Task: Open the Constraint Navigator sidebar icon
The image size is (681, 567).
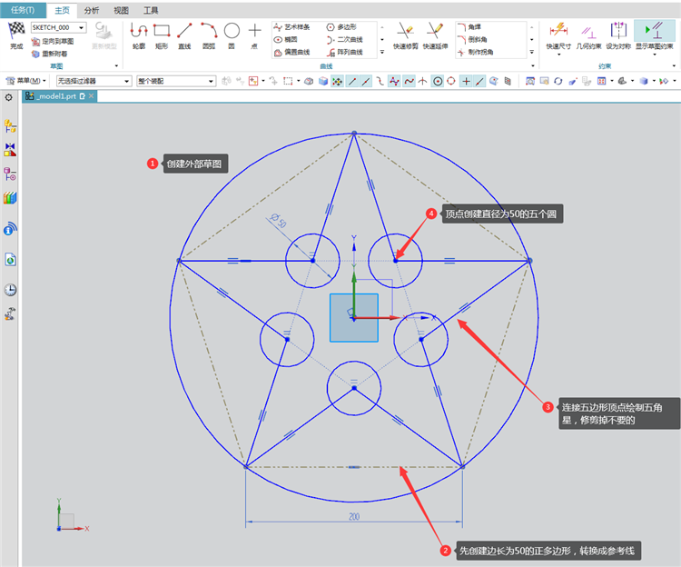Action: [10, 150]
